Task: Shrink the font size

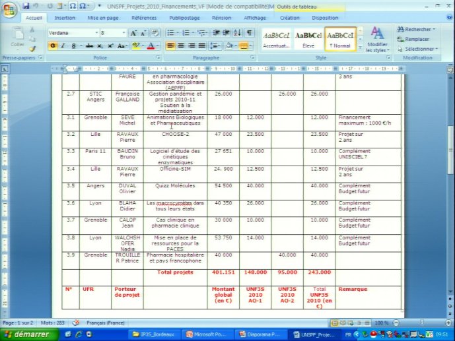Action: point(143,33)
